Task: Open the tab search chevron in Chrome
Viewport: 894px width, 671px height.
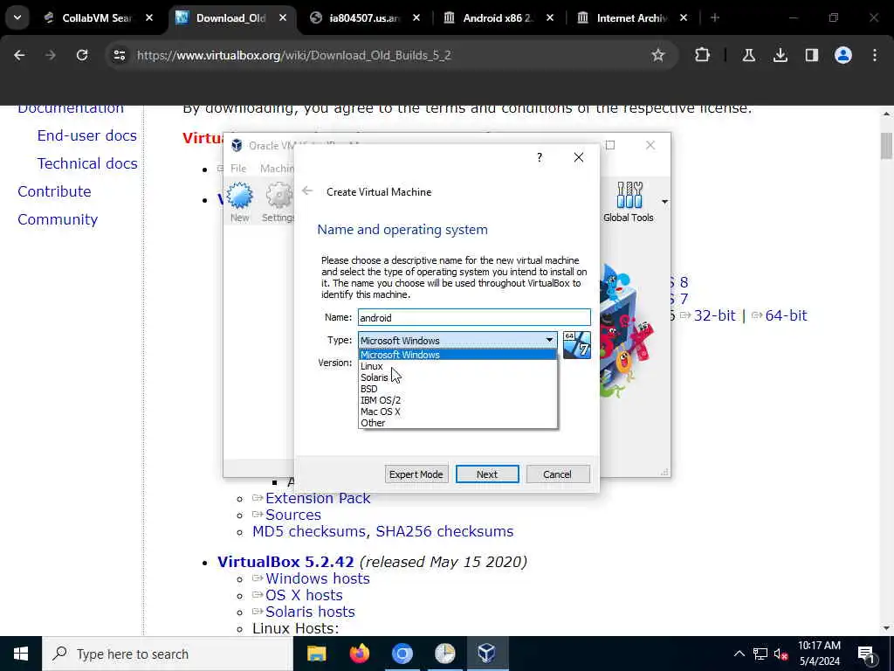Action: click(x=17, y=18)
